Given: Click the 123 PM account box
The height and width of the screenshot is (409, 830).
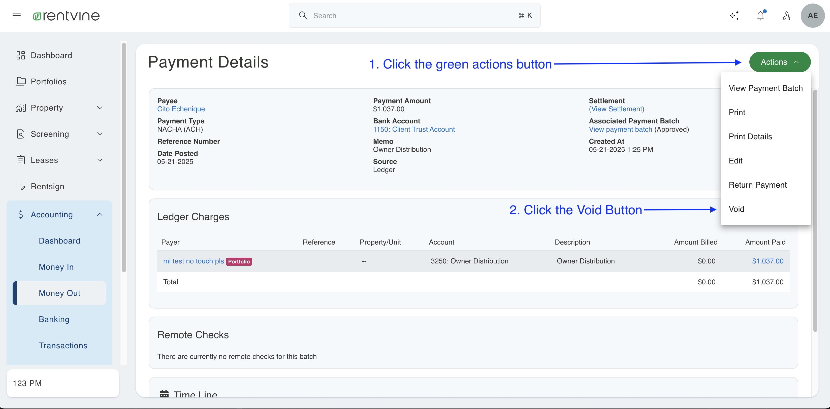Looking at the screenshot, I should point(63,383).
